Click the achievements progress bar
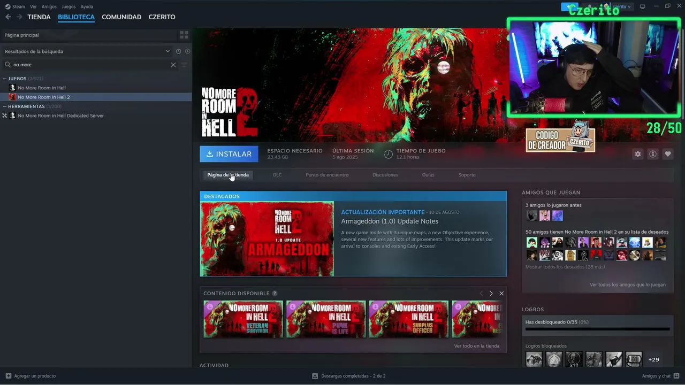This screenshot has width=685, height=385. click(x=597, y=329)
